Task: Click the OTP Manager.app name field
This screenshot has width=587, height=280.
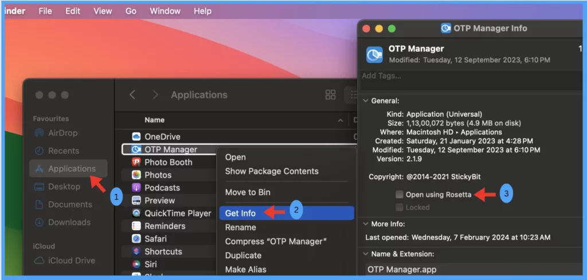Action: pyautogui.click(x=474, y=270)
